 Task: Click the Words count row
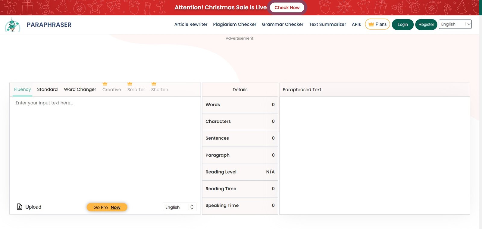240,105
